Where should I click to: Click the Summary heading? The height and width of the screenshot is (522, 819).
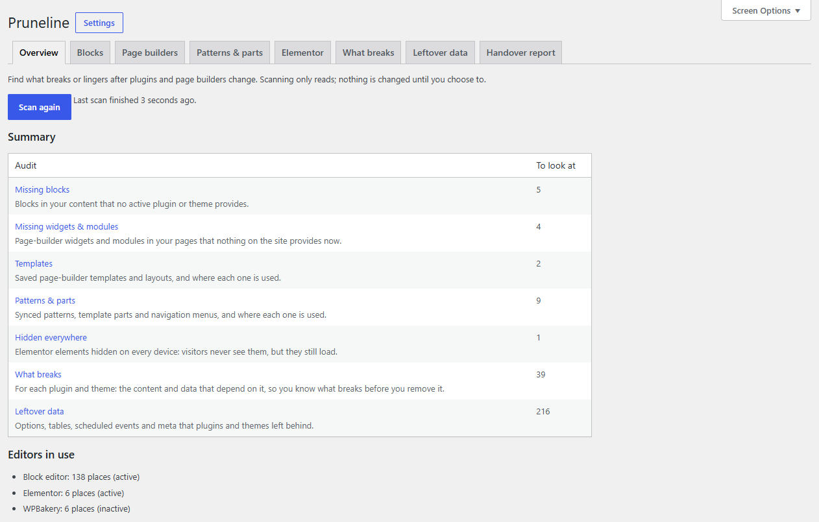(32, 137)
